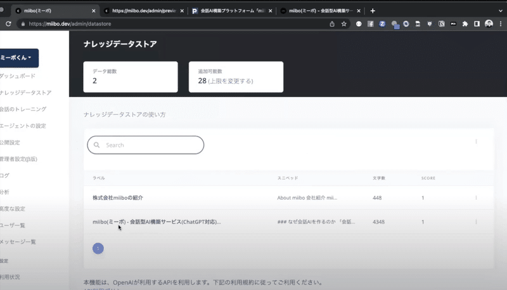
Task: Click the 448 character count cell
Action: 377,198
